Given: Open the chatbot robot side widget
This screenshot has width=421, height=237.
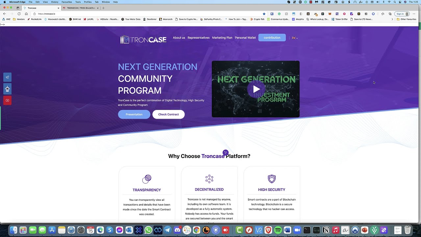Looking at the screenshot, I should (7, 89).
